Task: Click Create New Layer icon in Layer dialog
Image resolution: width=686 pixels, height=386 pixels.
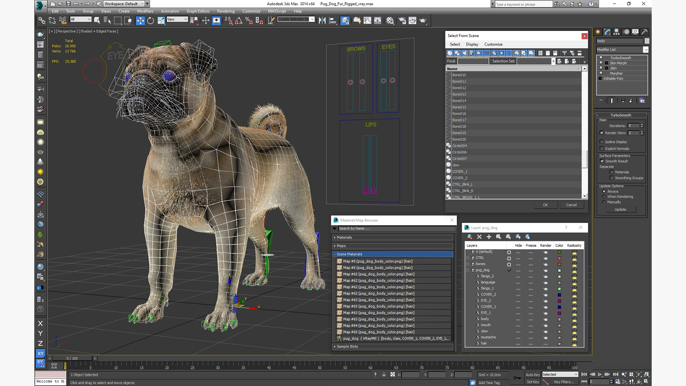Action: click(x=470, y=237)
